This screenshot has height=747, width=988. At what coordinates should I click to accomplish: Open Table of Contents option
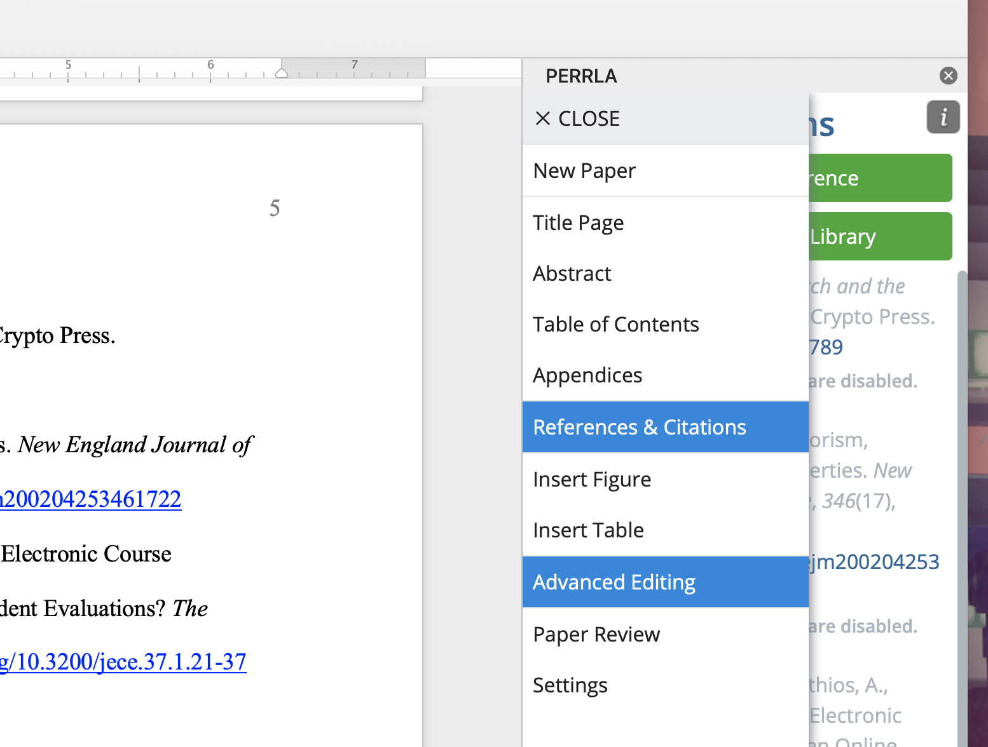[x=665, y=324]
